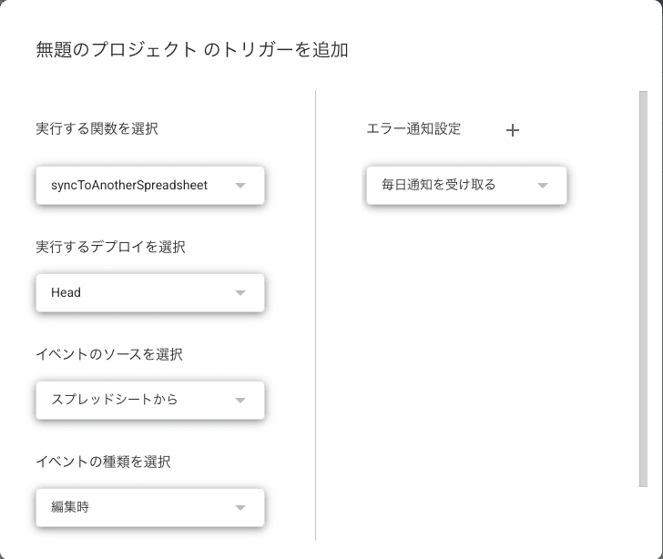Open the スプレッドシートから event source dropdown
Screen dimensions: 663x559
pos(150,401)
